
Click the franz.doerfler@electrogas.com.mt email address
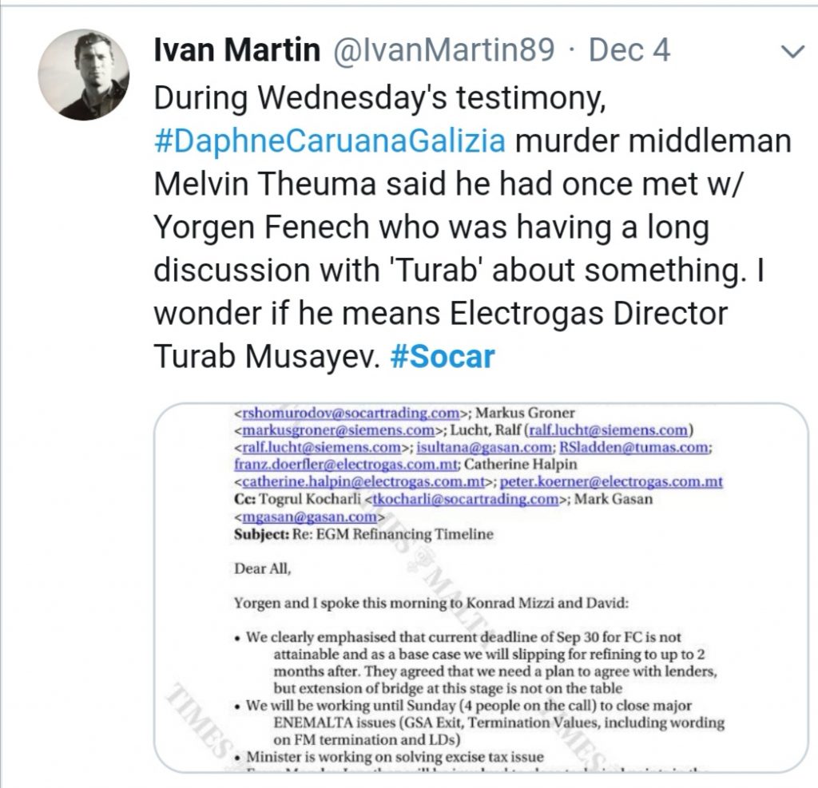tap(347, 464)
